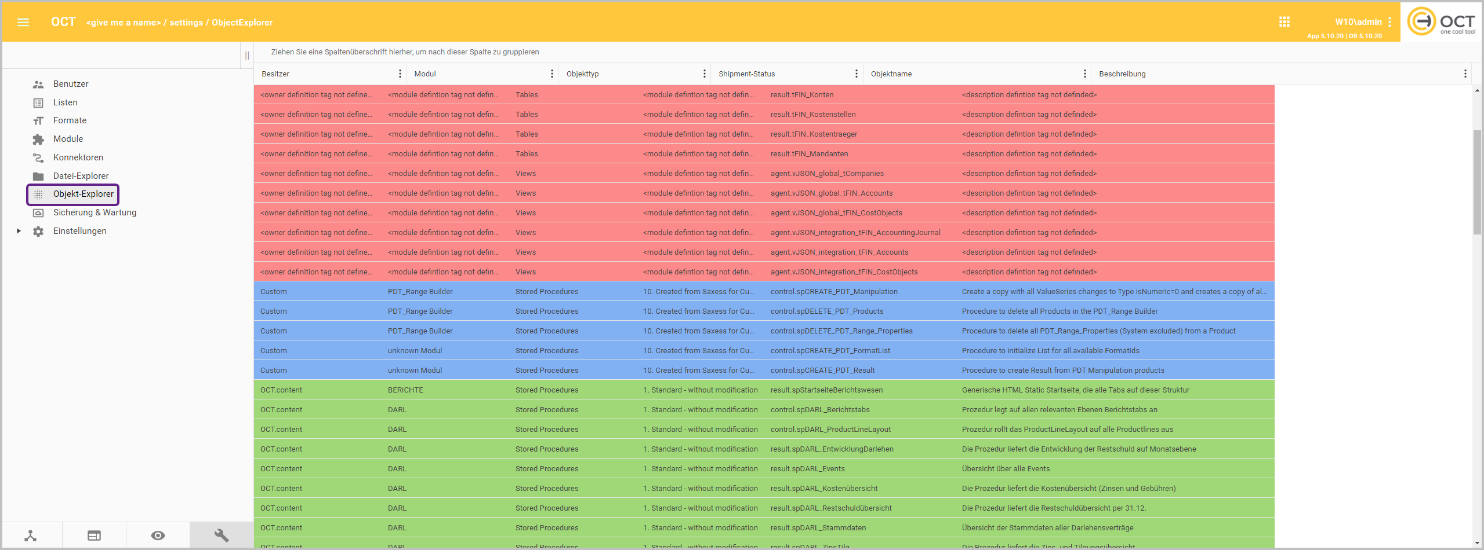Image resolution: width=1484 pixels, height=550 pixels.
Task: Click the wrench settings tab icon
Action: (x=221, y=536)
